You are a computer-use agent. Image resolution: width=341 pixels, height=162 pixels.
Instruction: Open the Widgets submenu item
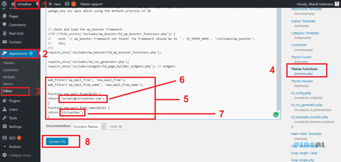9,77
